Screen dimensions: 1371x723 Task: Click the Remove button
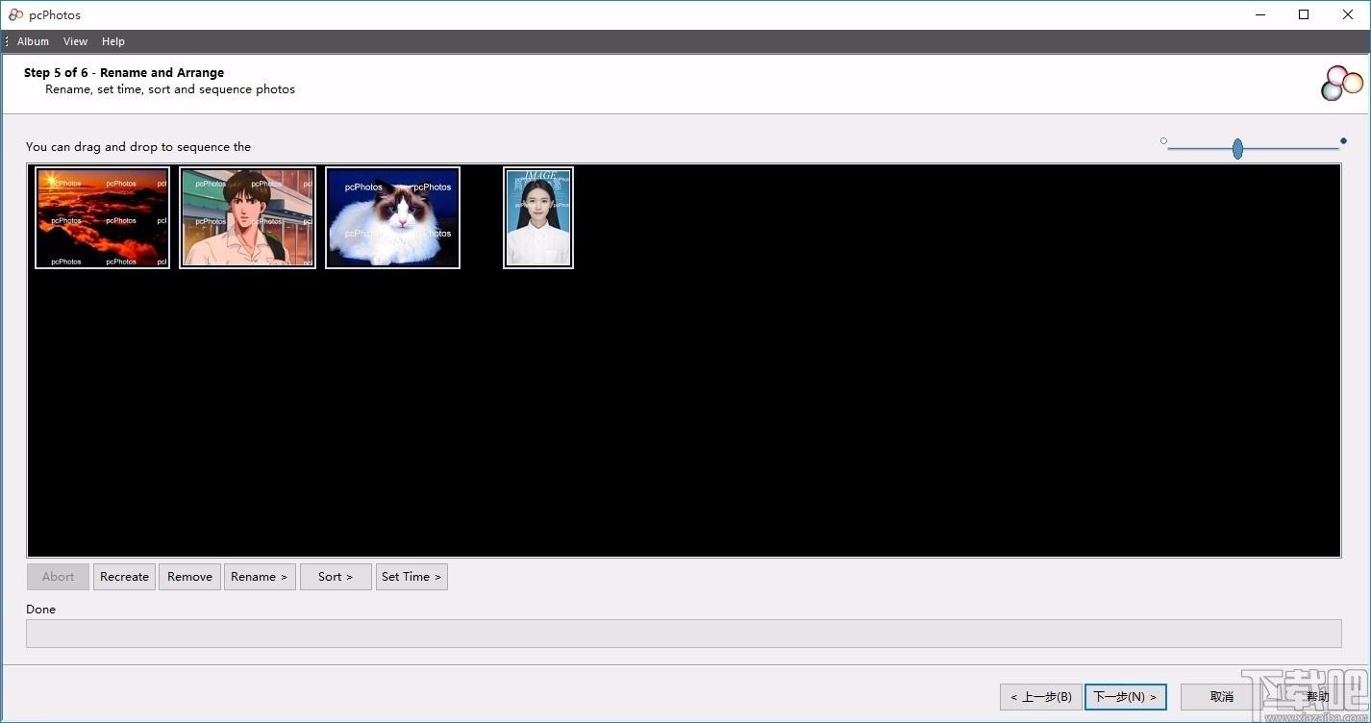[189, 577]
